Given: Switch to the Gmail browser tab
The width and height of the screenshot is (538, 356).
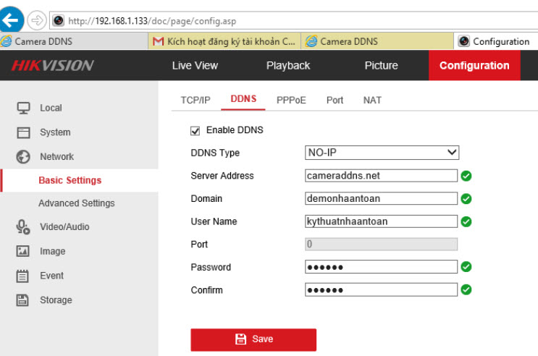Looking at the screenshot, I should [x=224, y=41].
